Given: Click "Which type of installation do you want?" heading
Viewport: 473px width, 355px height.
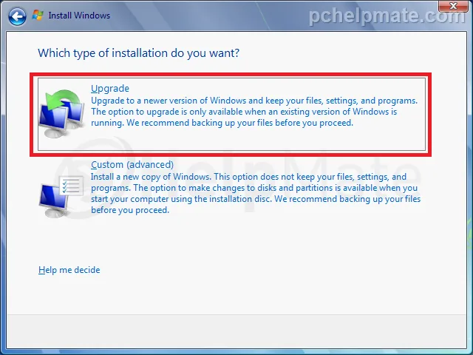Looking at the screenshot, I should pyautogui.click(x=139, y=53).
